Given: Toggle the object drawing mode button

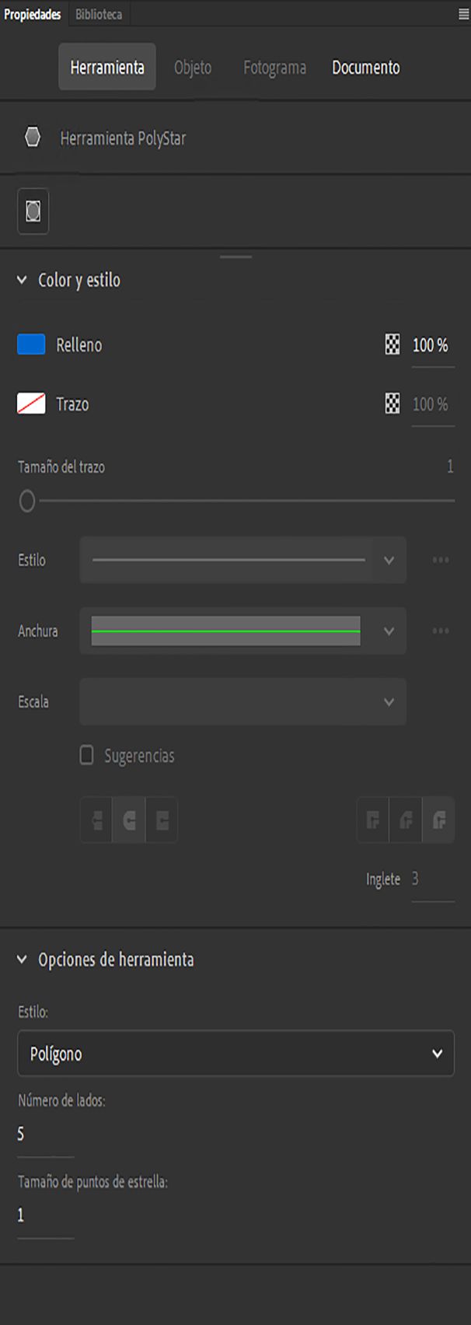Looking at the screenshot, I should point(33,211).
